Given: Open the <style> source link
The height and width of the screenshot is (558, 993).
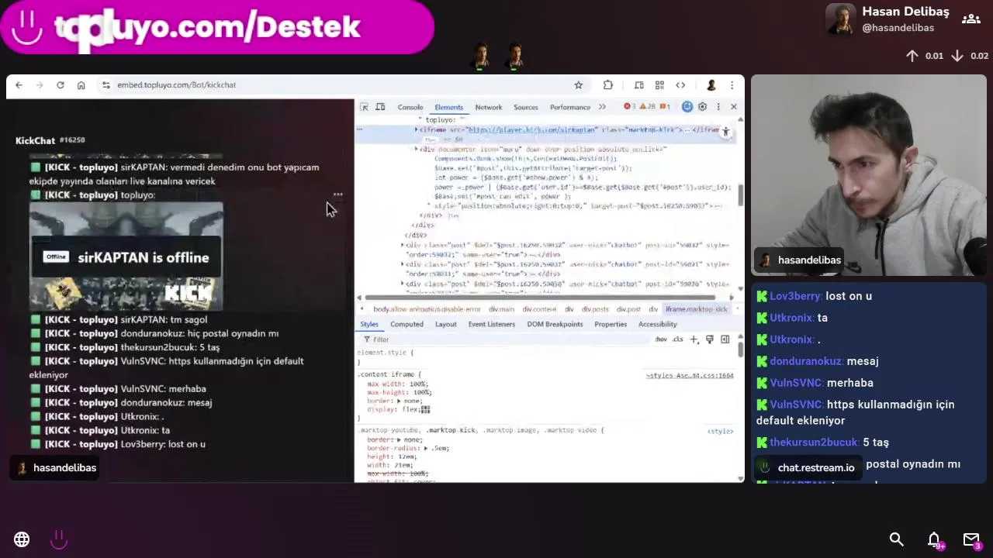Looking at the screenshot, I should tap(720, 431).
